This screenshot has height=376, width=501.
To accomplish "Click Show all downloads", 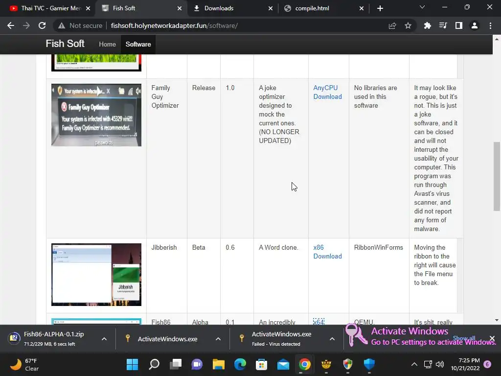I will (464, 338).
